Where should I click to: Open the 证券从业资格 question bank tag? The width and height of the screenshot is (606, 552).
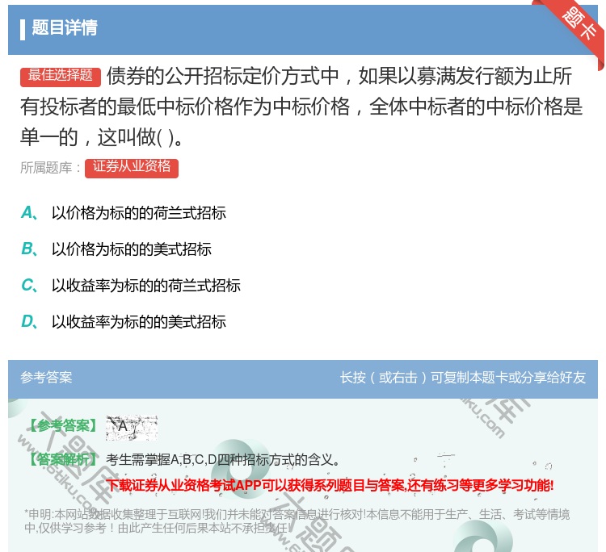click(x=132, y=168)
